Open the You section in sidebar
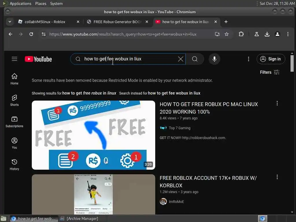296x222 pixels. click(14, 143)
